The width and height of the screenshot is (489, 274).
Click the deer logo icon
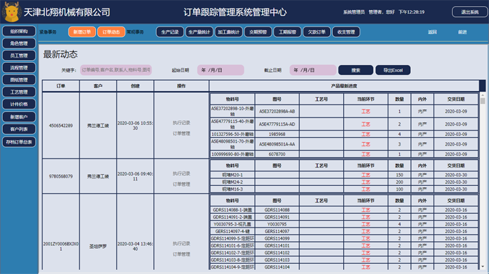tap(11, 12)
